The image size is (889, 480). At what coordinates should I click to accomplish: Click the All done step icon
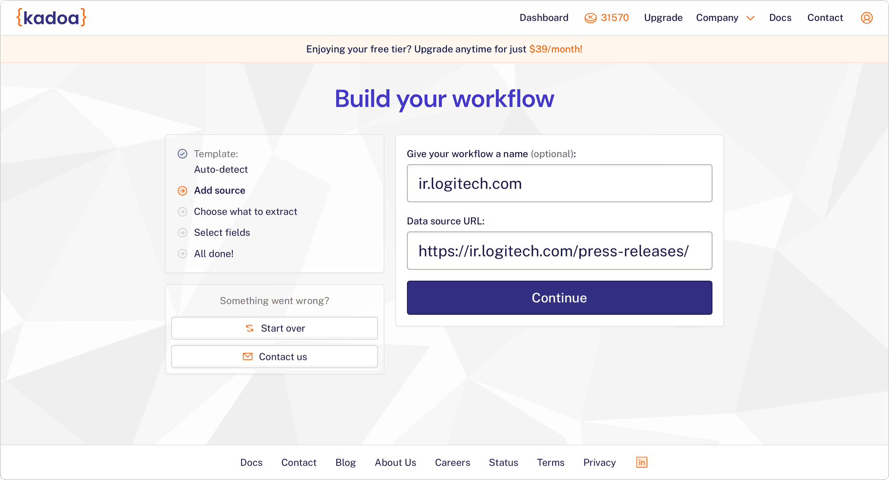[182, 254]
